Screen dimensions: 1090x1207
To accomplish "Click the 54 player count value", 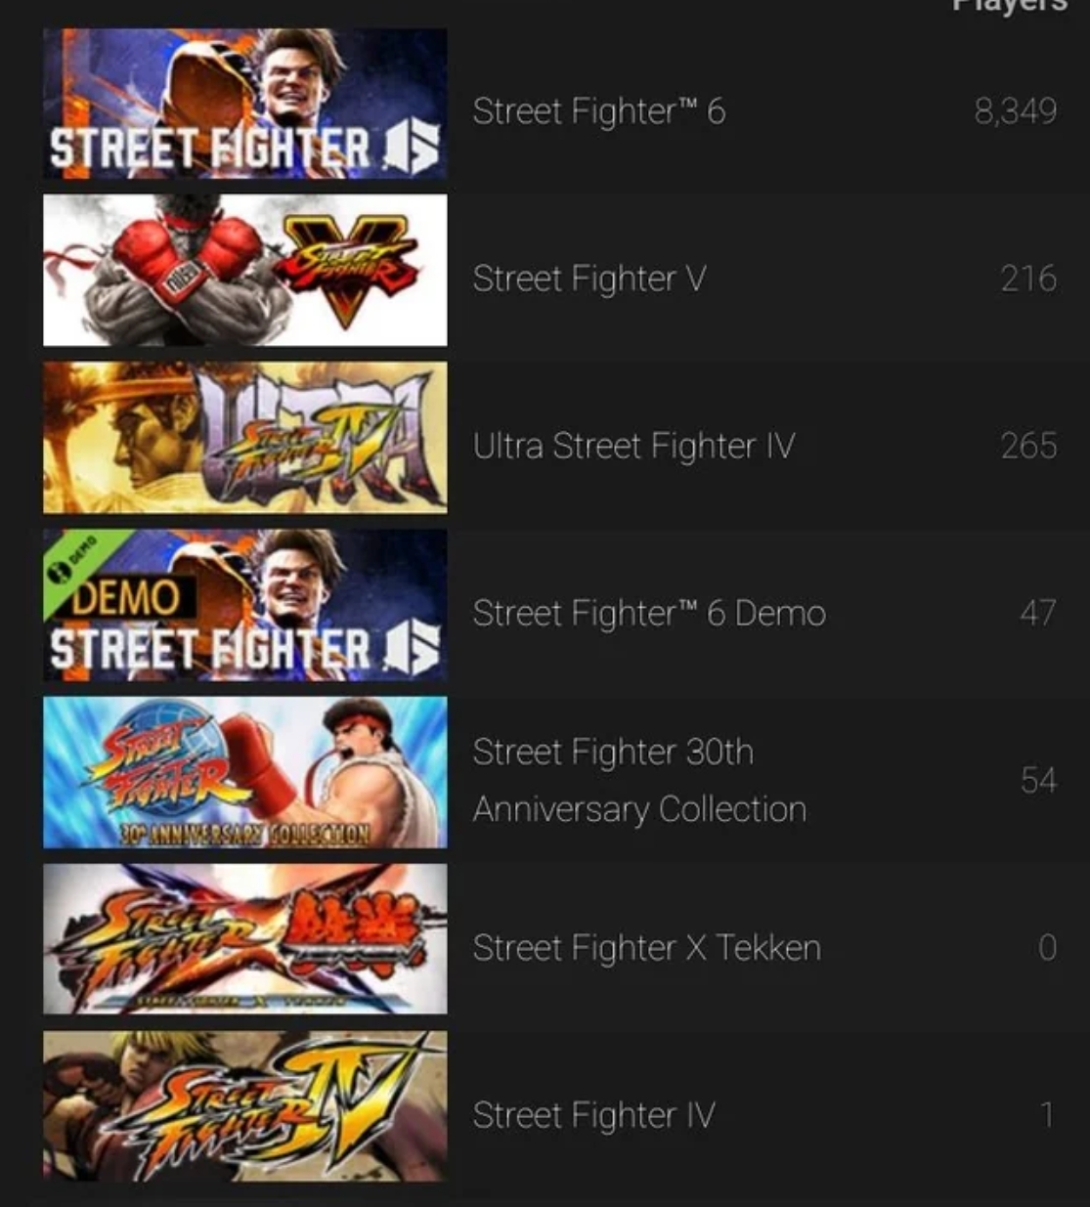I will pos(1038,781).
